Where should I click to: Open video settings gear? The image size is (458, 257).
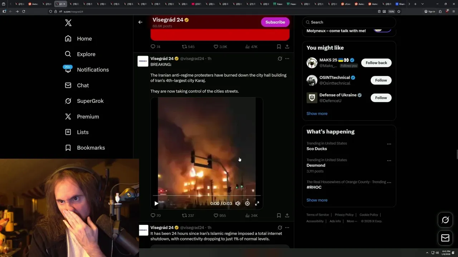pos(247,203)
